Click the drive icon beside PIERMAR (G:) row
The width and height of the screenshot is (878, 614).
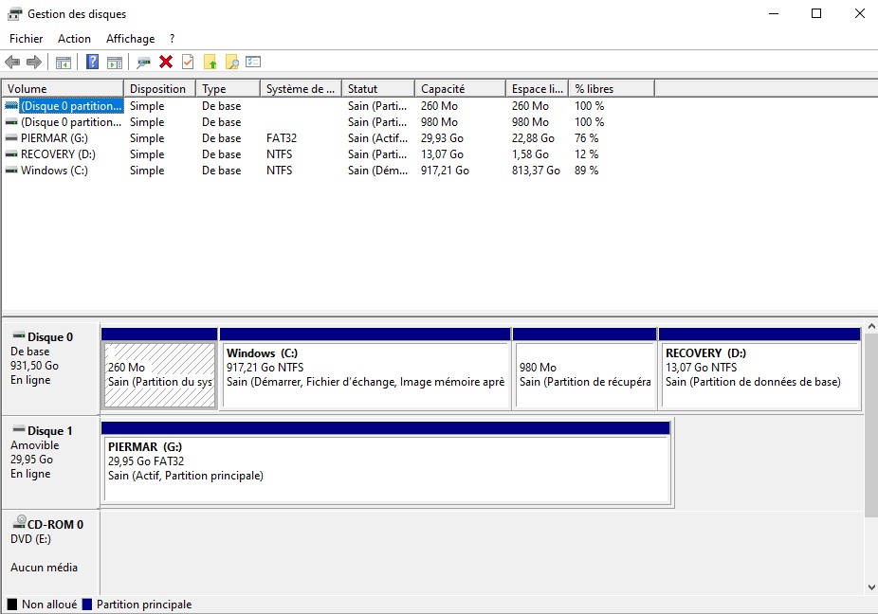click(11, 138)
